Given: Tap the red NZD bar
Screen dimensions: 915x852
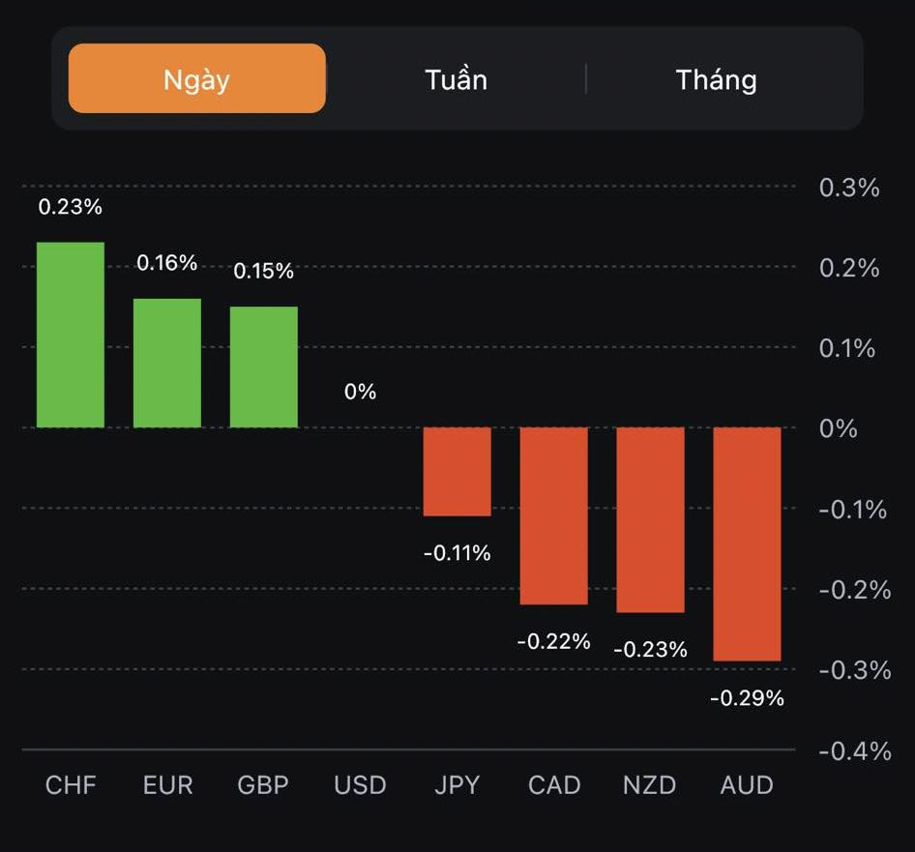Looking at the screenshot, I should click(650, 519).
